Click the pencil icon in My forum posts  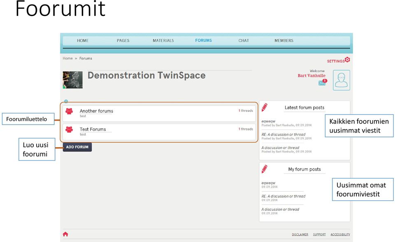[x=265, y=169]
